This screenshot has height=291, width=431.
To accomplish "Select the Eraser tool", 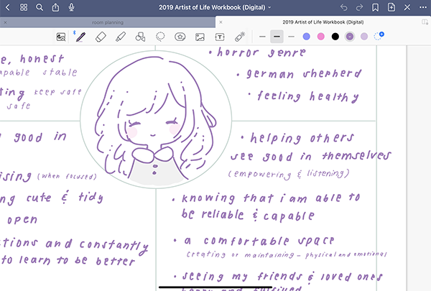I will [x=101, y=36].
